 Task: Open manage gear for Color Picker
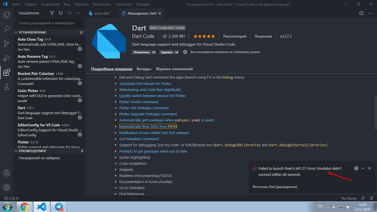(80, 100)
